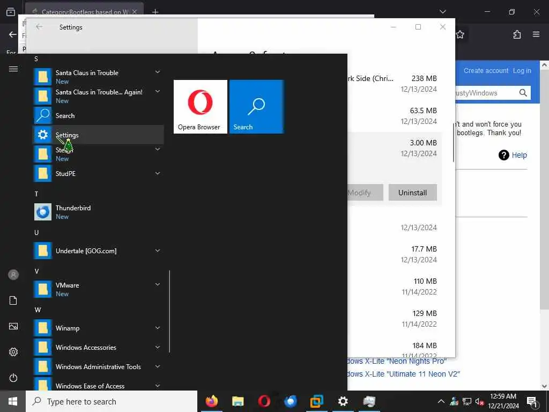Click Create account link in browser
The image size is (549, 412).
(486, 70)
